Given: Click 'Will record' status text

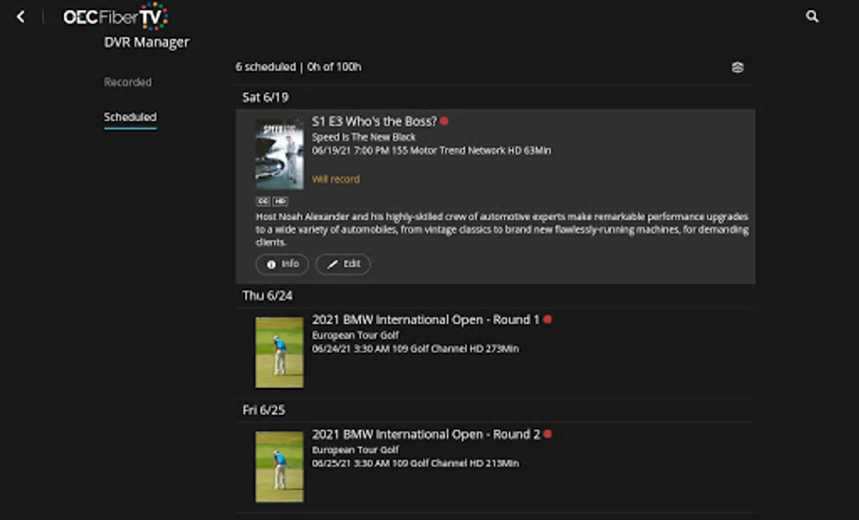Looking at the screenshot, I should 336,179.
